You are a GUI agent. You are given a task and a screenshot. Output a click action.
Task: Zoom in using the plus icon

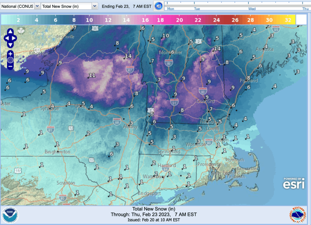[x=10, y=53]
